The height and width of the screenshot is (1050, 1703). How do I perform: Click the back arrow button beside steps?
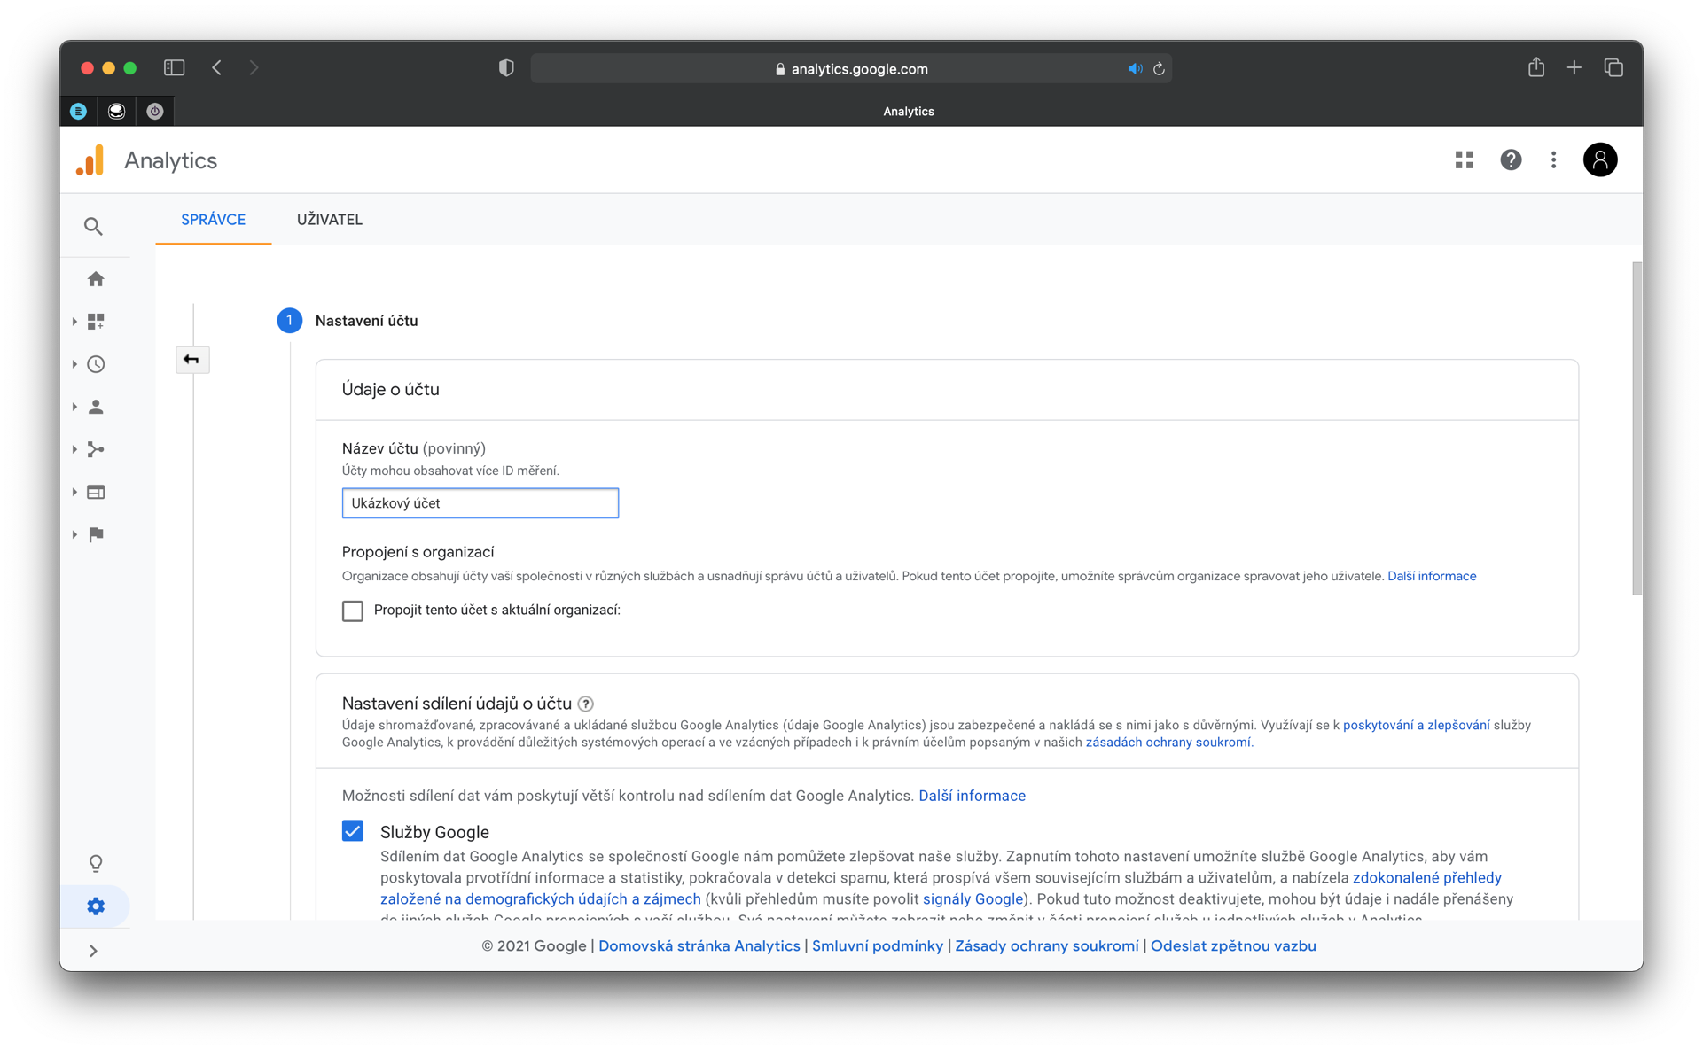[x=191, y=359]
